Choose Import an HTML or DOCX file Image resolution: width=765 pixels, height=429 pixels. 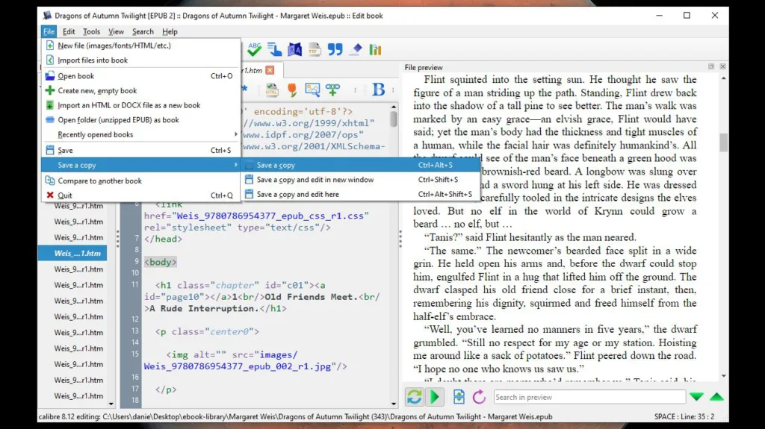(141, 105)
